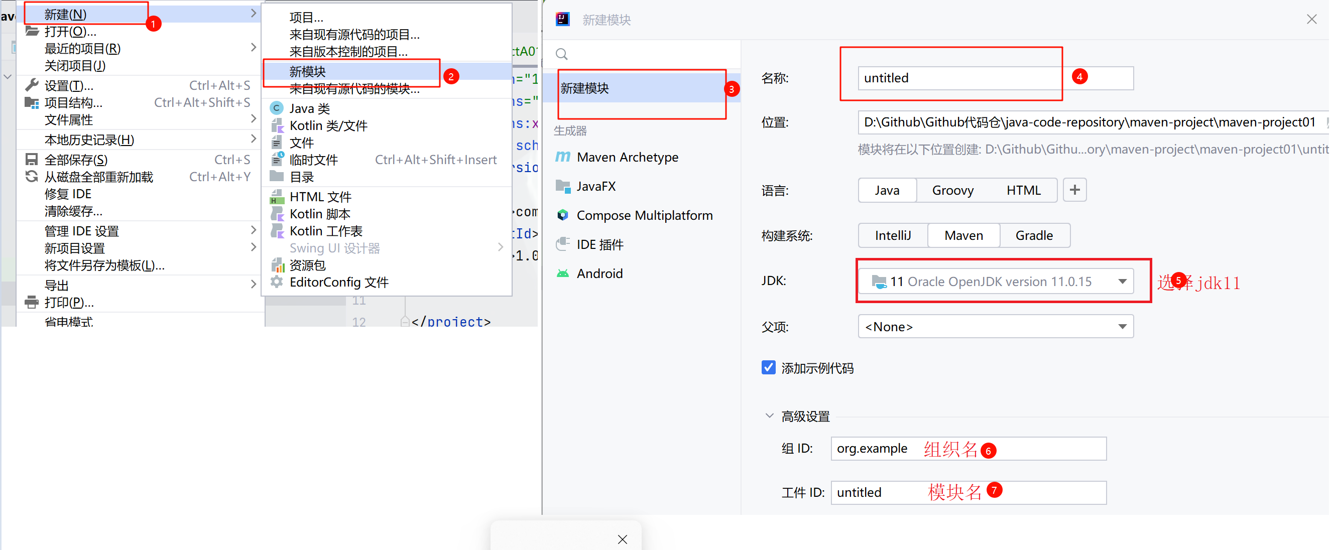Select the IDE 插件 plugin icon
This screenshot has width=1330, height=550.
(562, 244)
